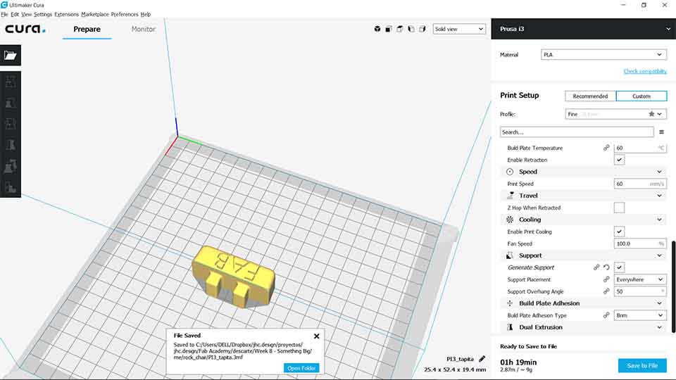Switch camera to left side view icon
676x380 pixels.
pos(411,29)
